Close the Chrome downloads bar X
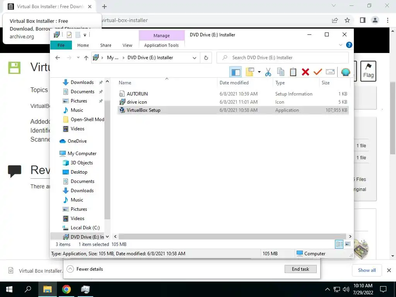Screen dimensions: 396x297 tap(389, 270)
